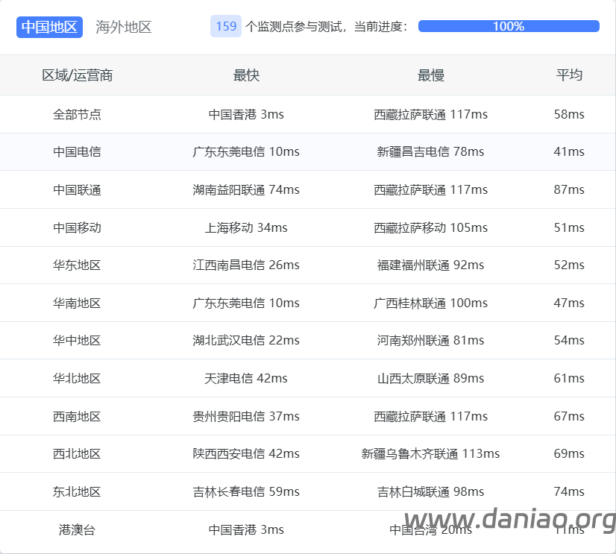
Task: Click the 最慢 column header
Action: [430, 75]
